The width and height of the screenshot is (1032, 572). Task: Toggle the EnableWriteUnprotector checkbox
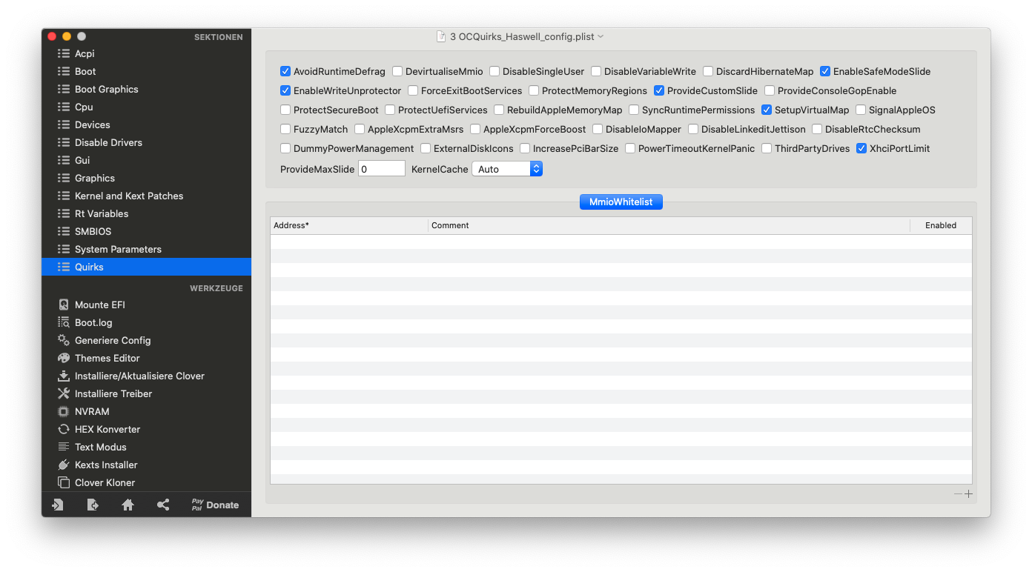[x=285, y=91]
